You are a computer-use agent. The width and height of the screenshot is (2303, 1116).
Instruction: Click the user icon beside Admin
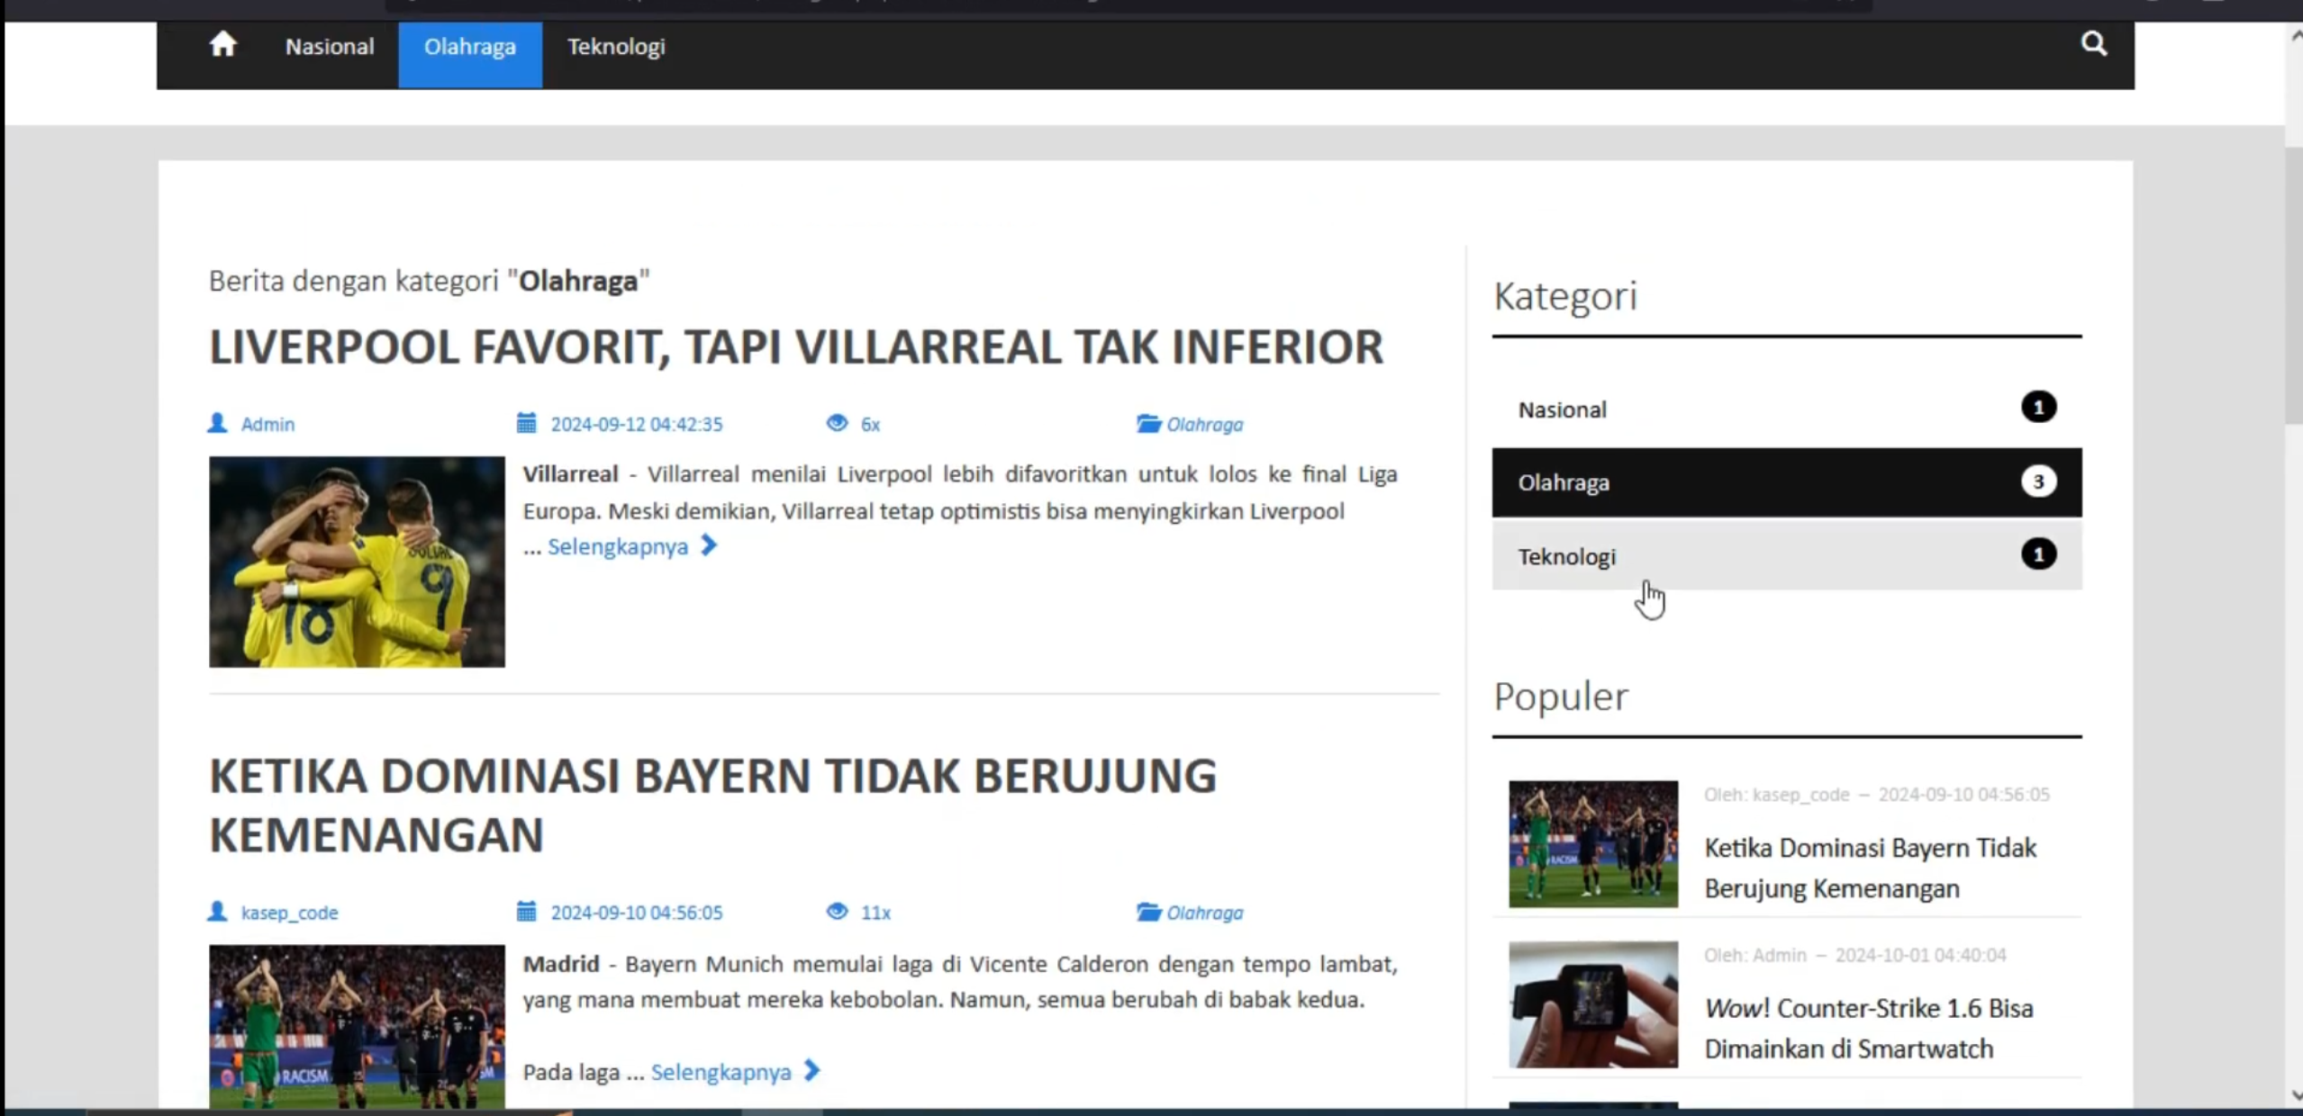point(217,423)
